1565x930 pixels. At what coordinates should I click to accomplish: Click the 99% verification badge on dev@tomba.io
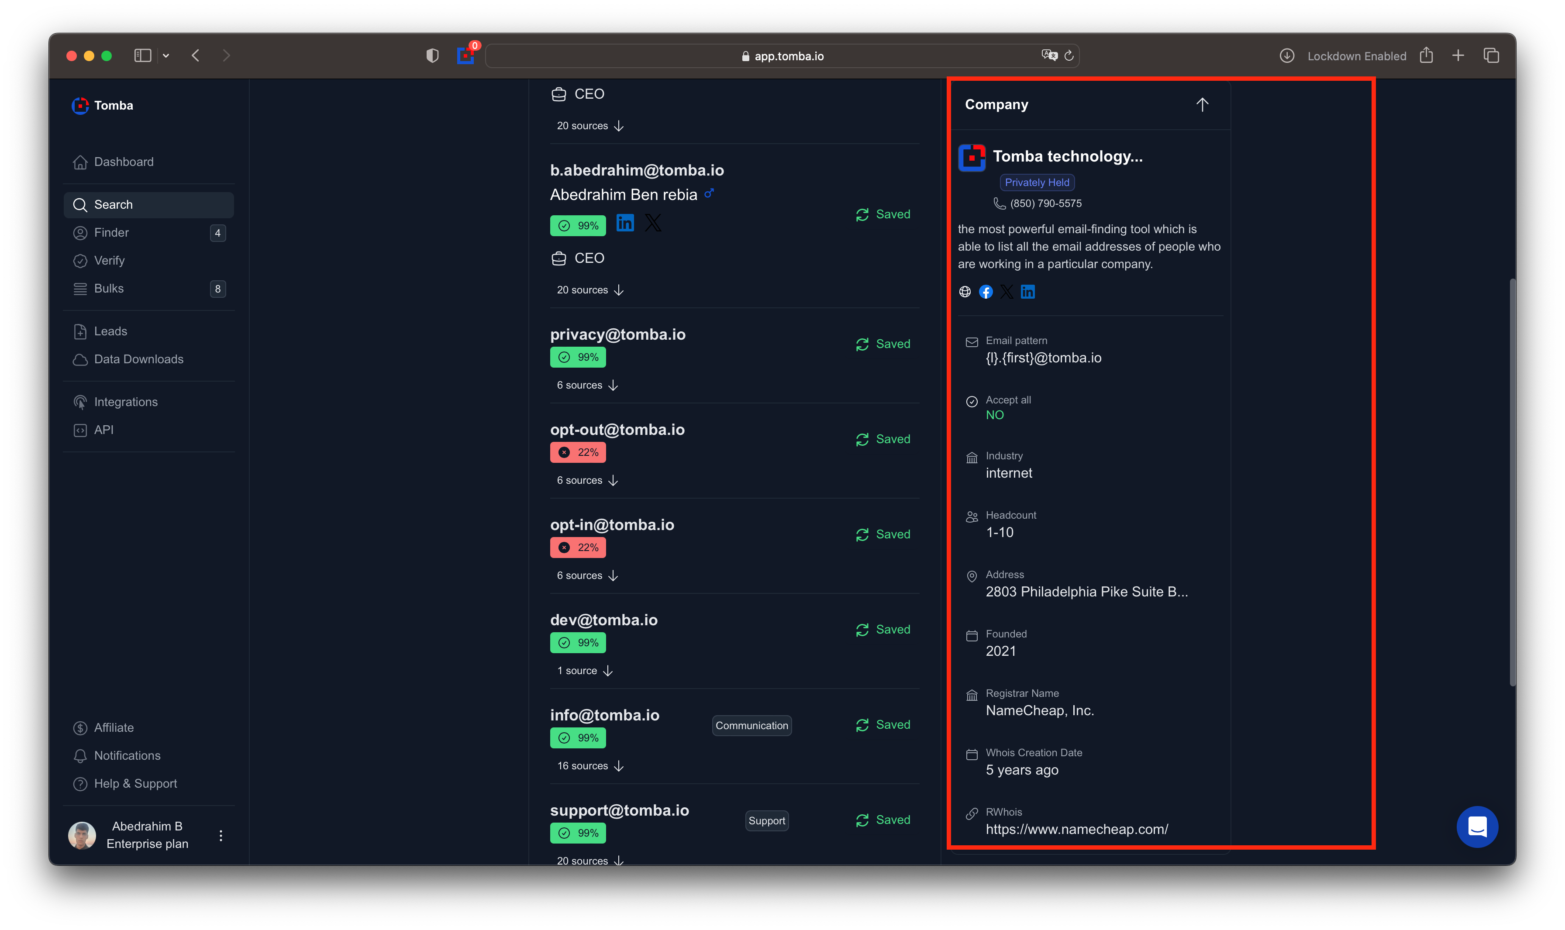point(578,642)
